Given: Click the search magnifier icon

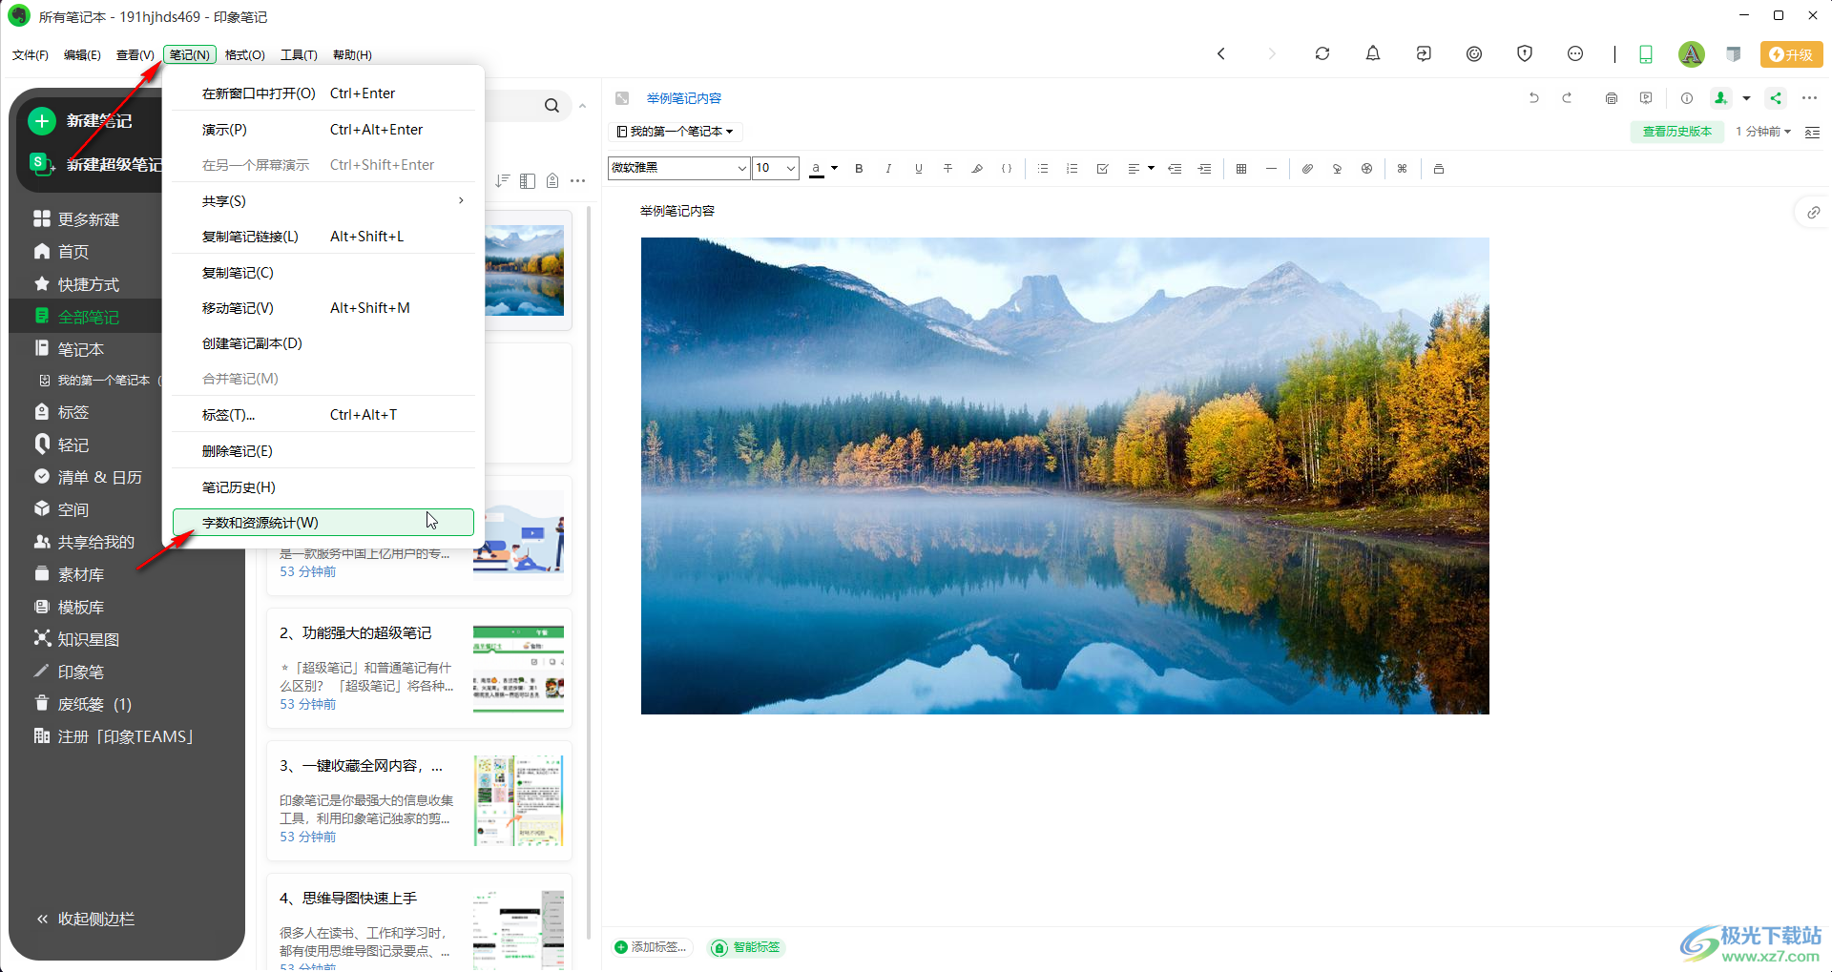Looking at the screenshot, I should click(x=552, y=106).
